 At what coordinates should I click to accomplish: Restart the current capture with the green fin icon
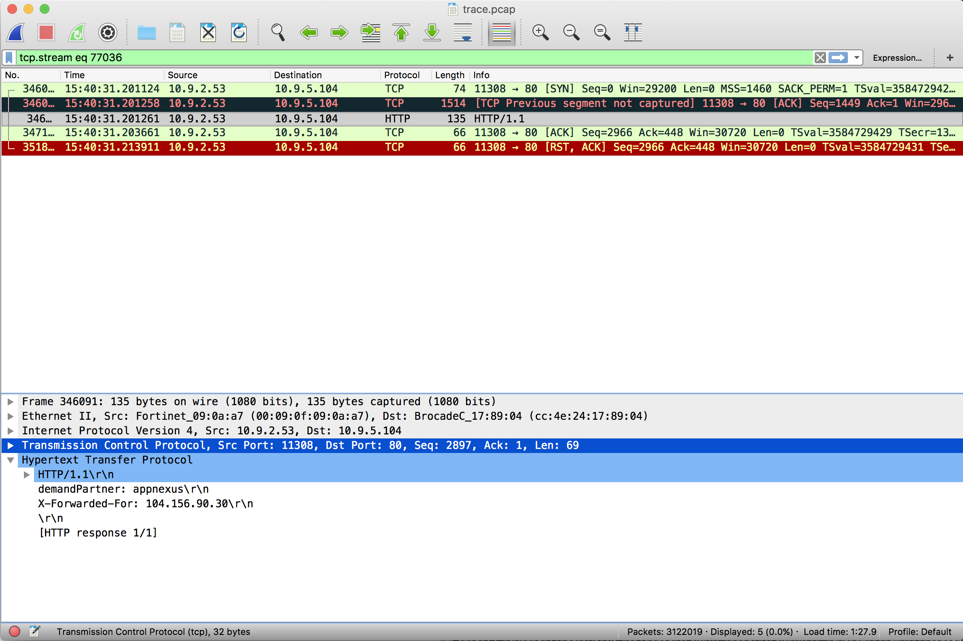77,32
